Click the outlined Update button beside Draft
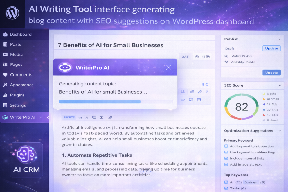 tap(271, 48)
